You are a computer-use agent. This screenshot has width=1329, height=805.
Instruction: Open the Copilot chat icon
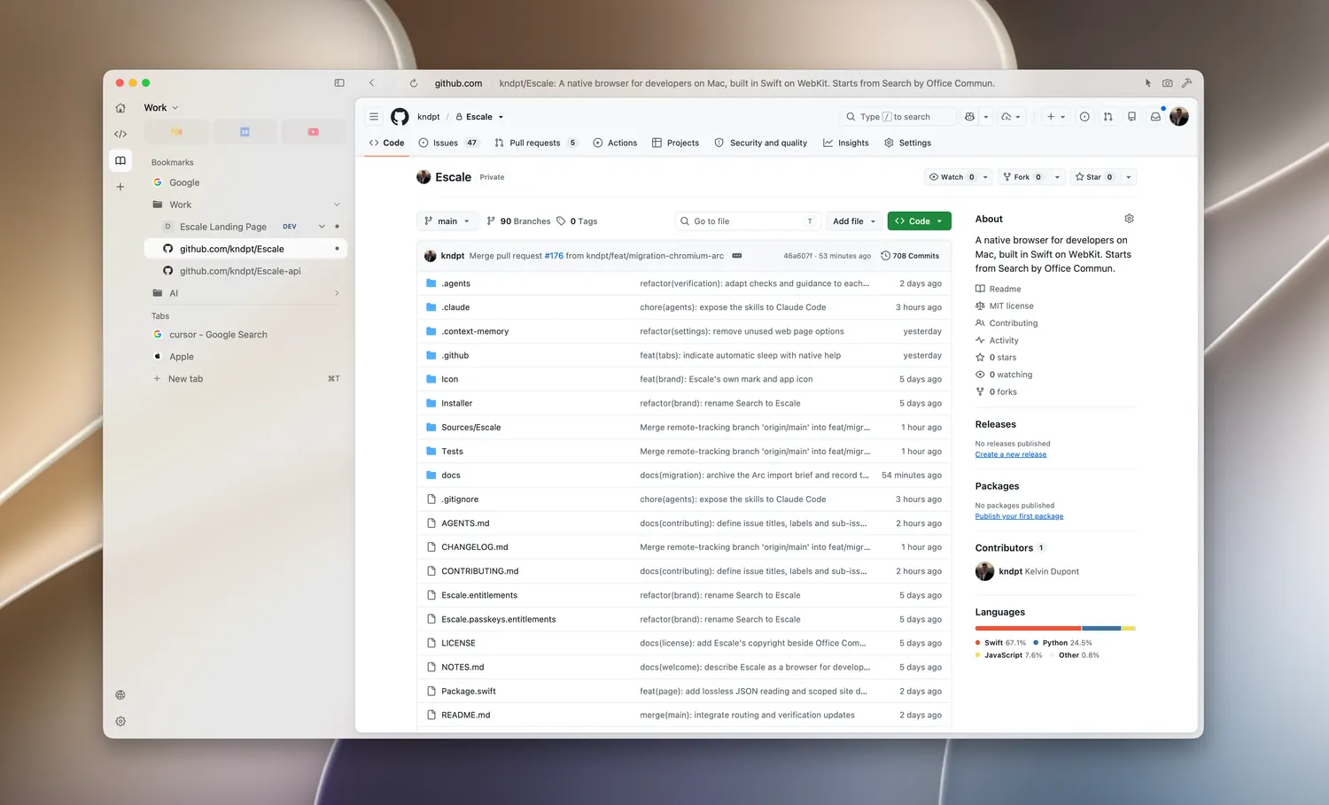pyautogui.click(x=970, y=117)
